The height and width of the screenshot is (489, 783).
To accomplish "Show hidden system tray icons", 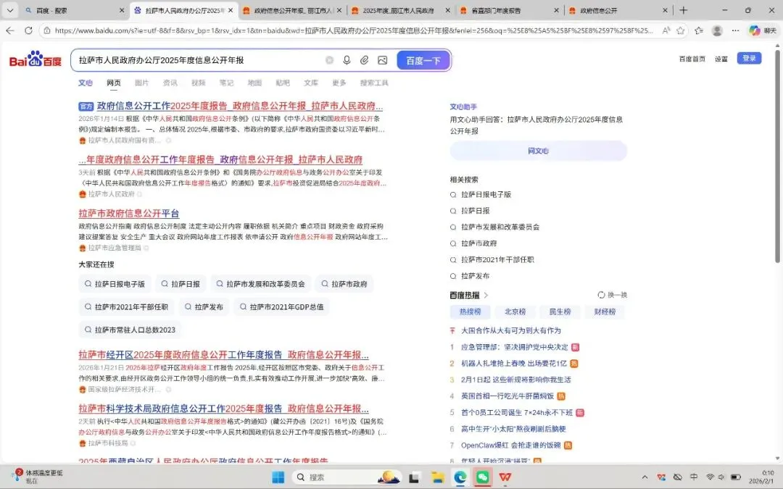I will [x=645, y=477].
